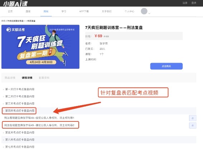
Task: Go to 个人中心 in navigation bar
Action: (129, 11)
